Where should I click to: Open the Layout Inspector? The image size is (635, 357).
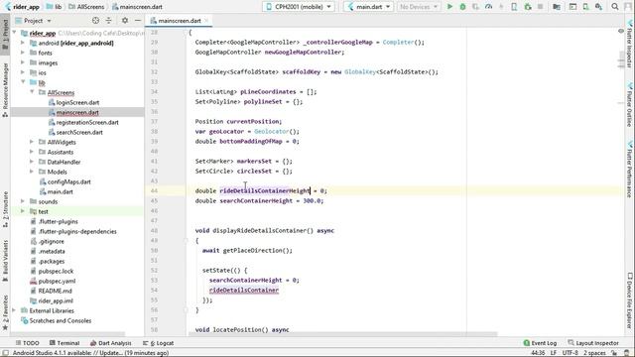click(x=593, y=343)
